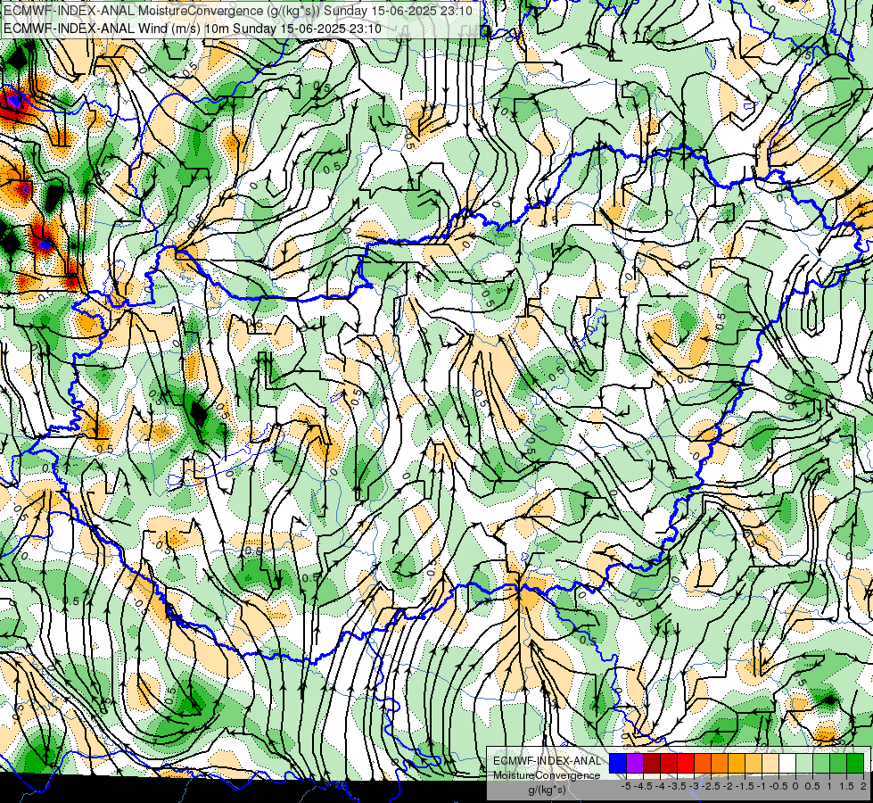Select the dark maroon legend swatch
Screen dimensions: 873x803
[652, 763]
